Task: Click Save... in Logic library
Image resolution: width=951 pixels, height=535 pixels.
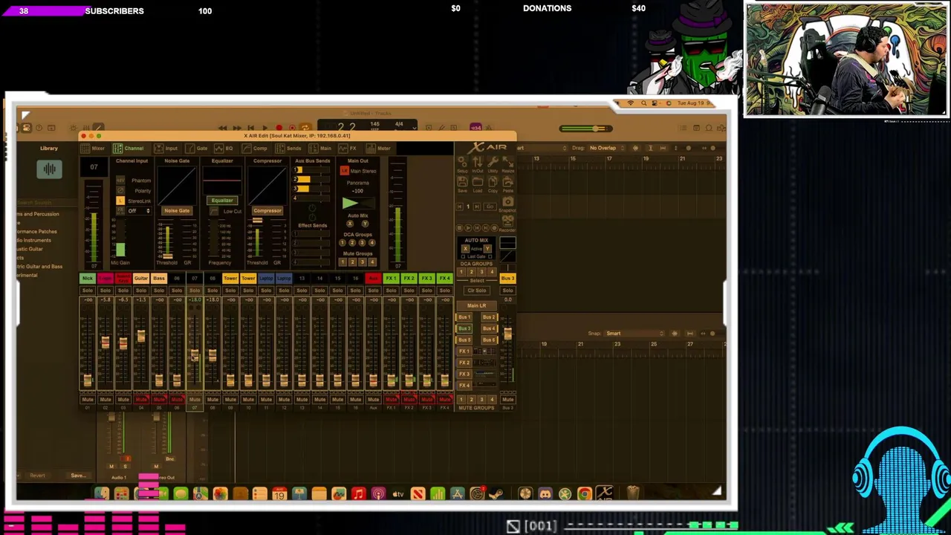Action: click(x=77, y=476)
